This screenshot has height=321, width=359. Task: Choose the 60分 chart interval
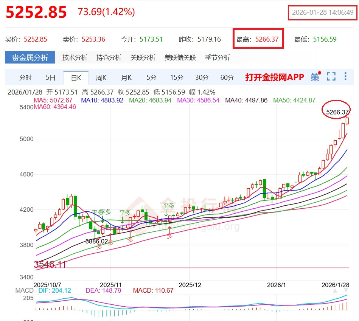point(227,78)
